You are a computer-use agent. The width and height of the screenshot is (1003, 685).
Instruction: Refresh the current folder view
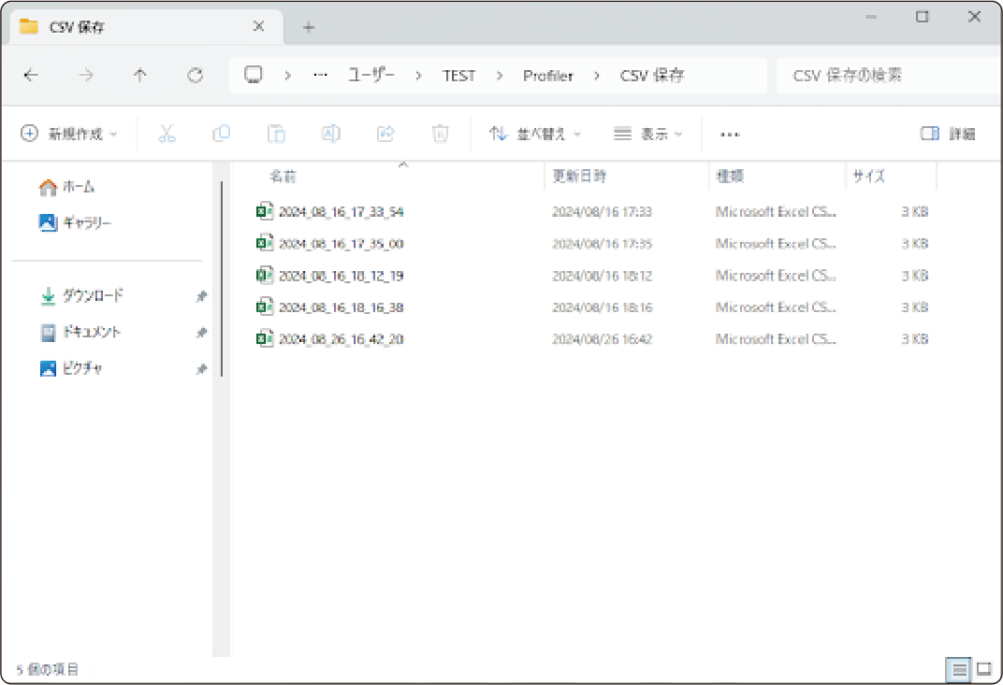[x=195, y=76]
